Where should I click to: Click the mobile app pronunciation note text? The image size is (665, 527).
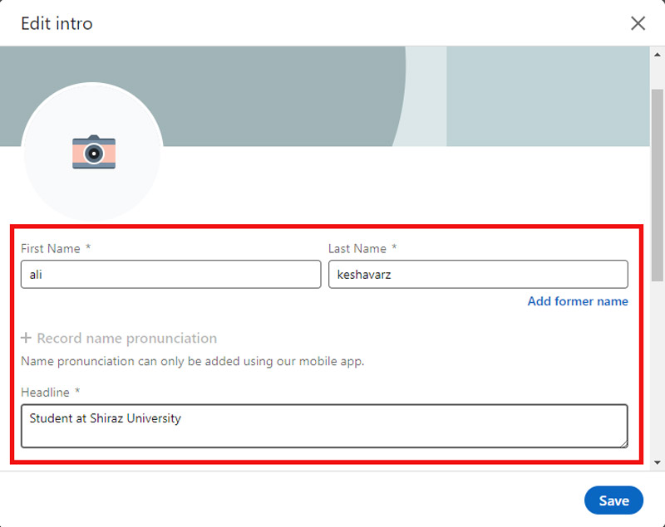click(x=192, y=362)
